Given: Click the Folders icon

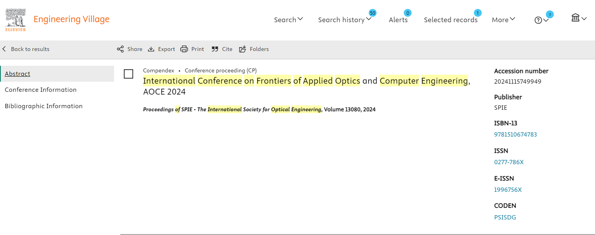Looking at the screenshot, I should [x=243, y=49].
